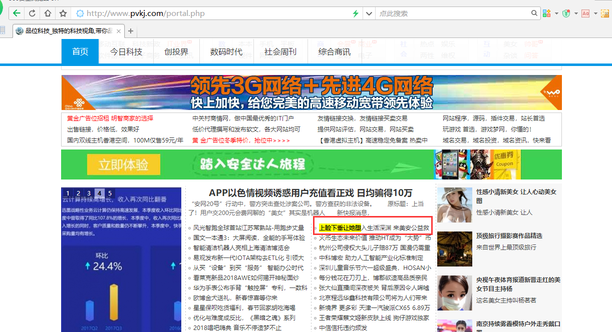Click the screenshot scissors icon

(605, 13)
